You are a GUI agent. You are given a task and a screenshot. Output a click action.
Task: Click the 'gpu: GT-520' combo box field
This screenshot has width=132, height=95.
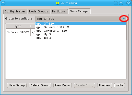81,19
